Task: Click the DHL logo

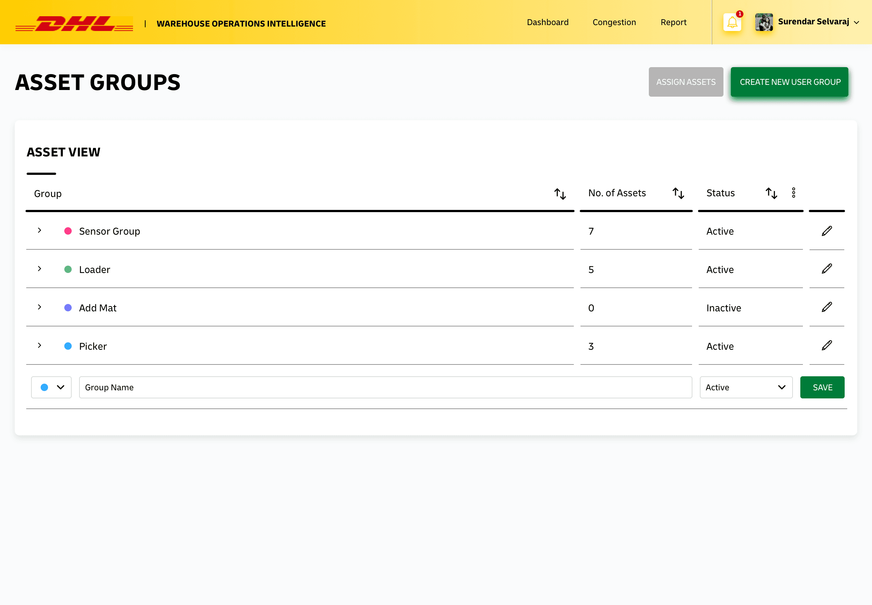Action: pyautogui.click(x=74, y=24)
